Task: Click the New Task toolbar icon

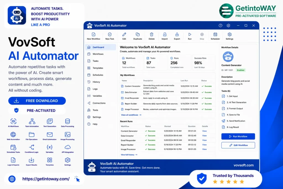Action: 109,35
